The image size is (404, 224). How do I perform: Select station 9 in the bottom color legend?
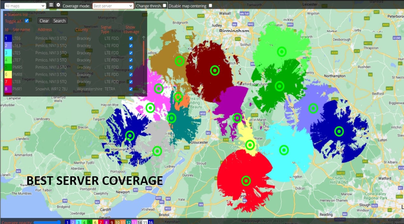click(x=111, y=222)
